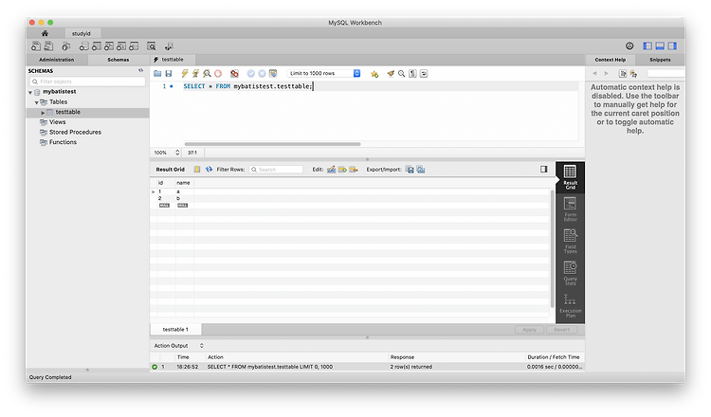
Task: Create a new SQL tab from the main toolbar
Action: pos(36,46)
